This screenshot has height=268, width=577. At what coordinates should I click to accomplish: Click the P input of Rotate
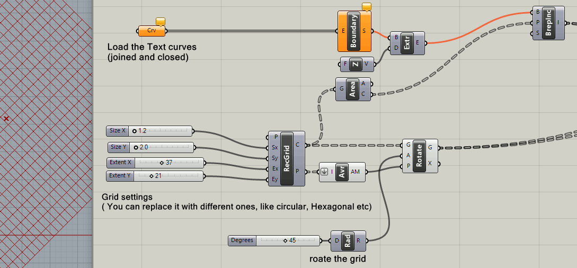(409, 166)
